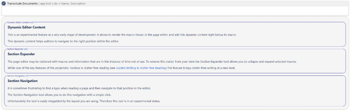351x112 pixels.
Task: Open edit link for Section Expander
Action: tap(26, 49)
